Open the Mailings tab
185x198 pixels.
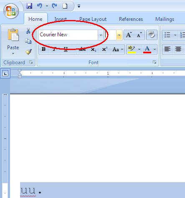[165, 19]
